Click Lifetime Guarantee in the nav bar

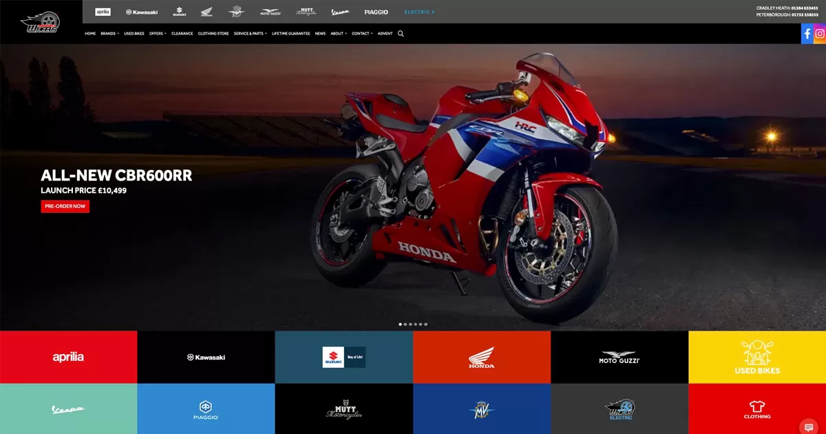291,34
